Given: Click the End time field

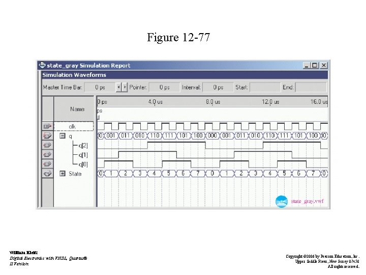Looking at the screenshot, I should tap(311, 87).
